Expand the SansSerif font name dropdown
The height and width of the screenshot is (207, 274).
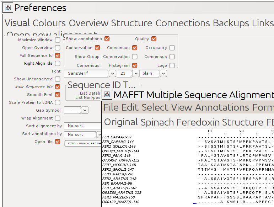pyautogui.click(x=112, y=74)
